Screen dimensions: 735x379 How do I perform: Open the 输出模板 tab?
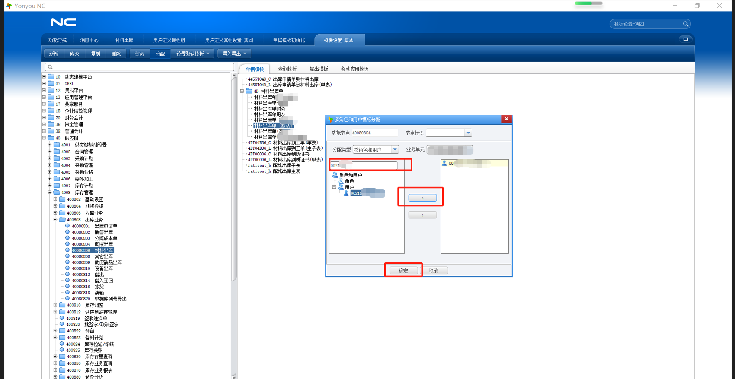319,69
